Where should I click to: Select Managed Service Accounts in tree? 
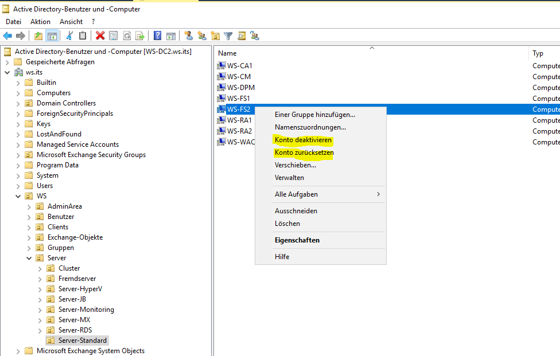click(77, 144)
